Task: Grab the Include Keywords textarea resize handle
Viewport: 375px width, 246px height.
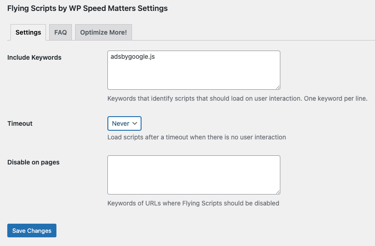Action: [x=278, y=87]
